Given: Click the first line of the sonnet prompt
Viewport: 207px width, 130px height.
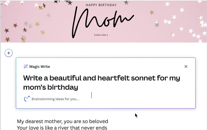Looking at the screenshot, I should (x=101, y=78).
